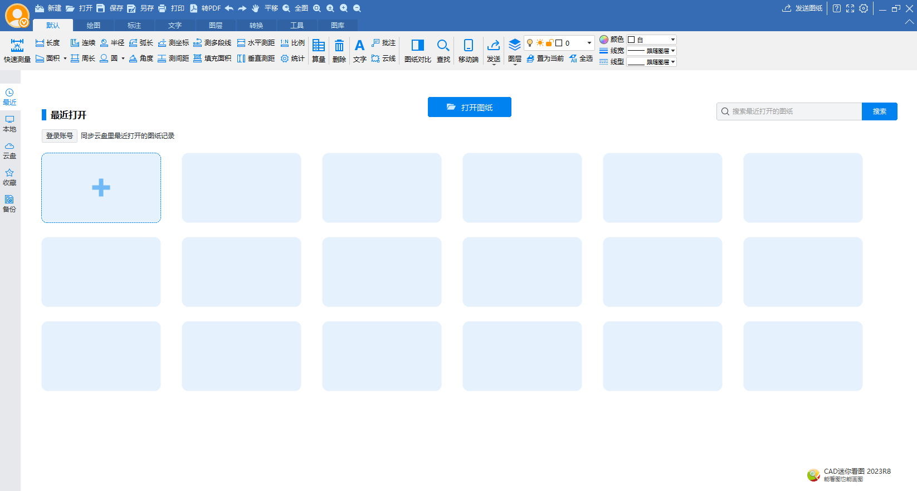This screenshot has width=917, height=491.
Task: Open the 图库 ribbon tab
Action: pyautogui.click(x=338, y=26)
